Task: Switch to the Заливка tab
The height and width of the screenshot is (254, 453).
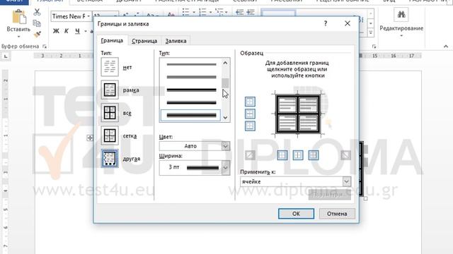Action: click(x=176, y=41)
